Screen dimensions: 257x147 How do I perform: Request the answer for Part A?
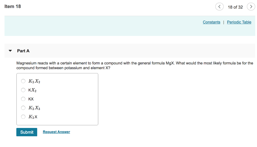pos(56,132)
